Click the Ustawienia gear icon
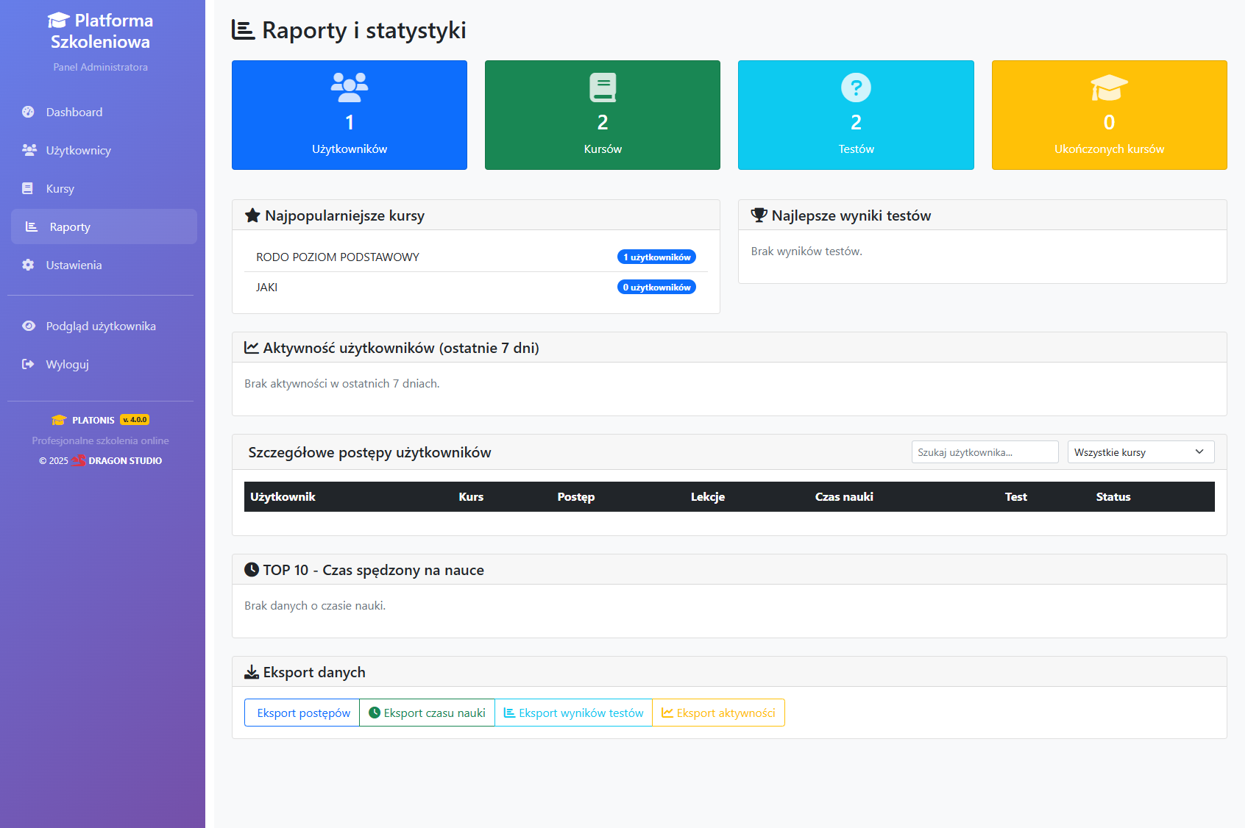The width and height of the screenshot is (1248, 828). pos(28,265)
